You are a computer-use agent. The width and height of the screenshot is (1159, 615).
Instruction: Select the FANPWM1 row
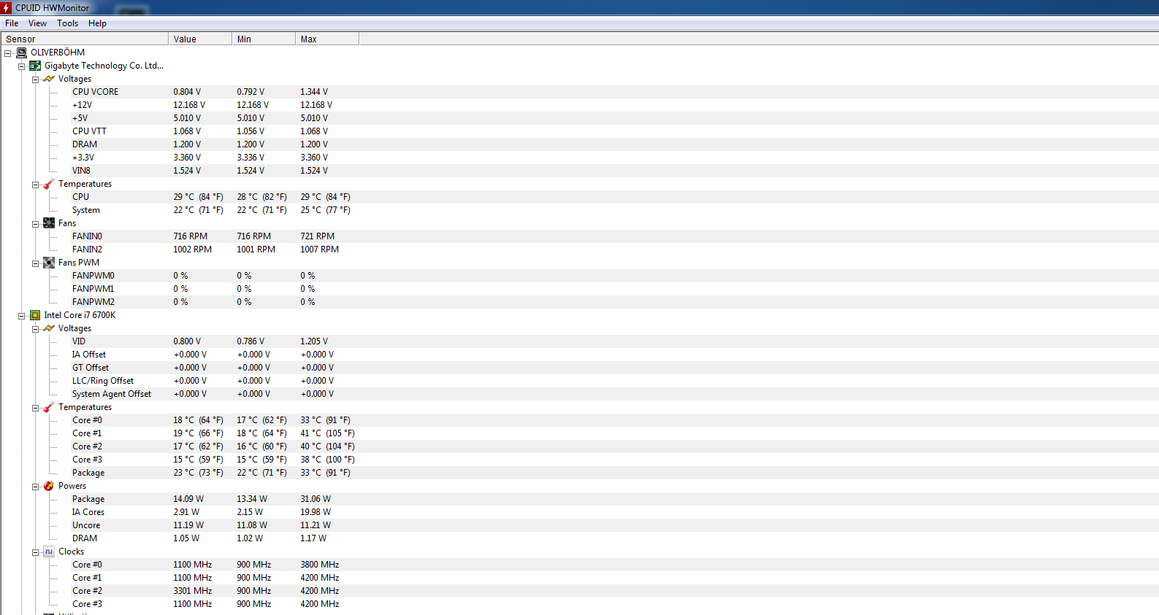pos(613,289)
